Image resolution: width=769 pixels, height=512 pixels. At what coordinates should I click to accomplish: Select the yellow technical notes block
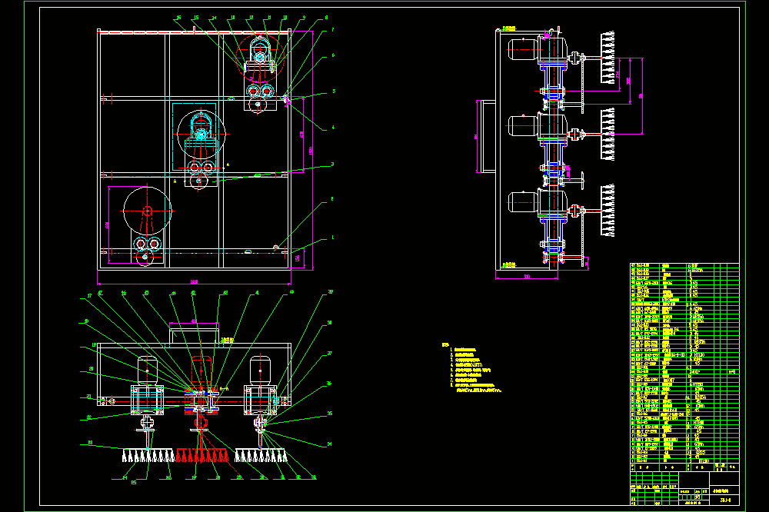coord(471,367)
